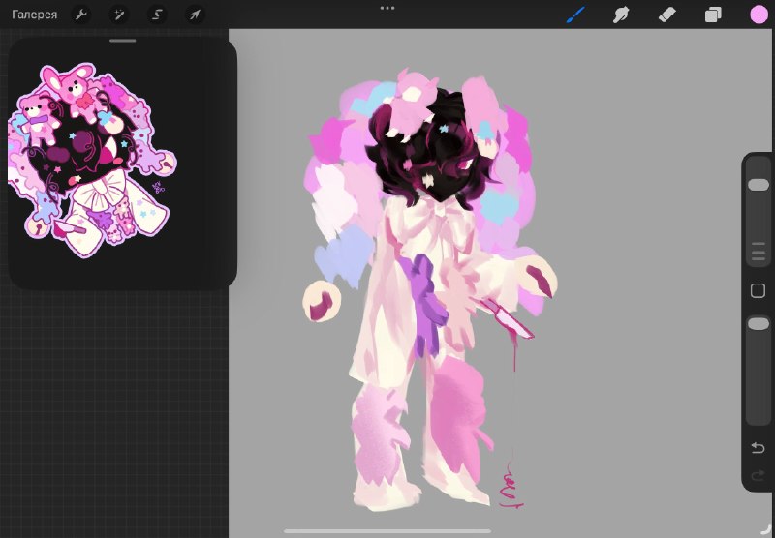Open the Layers panel
The width and height of the screenshot is (775, 538).
(713, 15)
